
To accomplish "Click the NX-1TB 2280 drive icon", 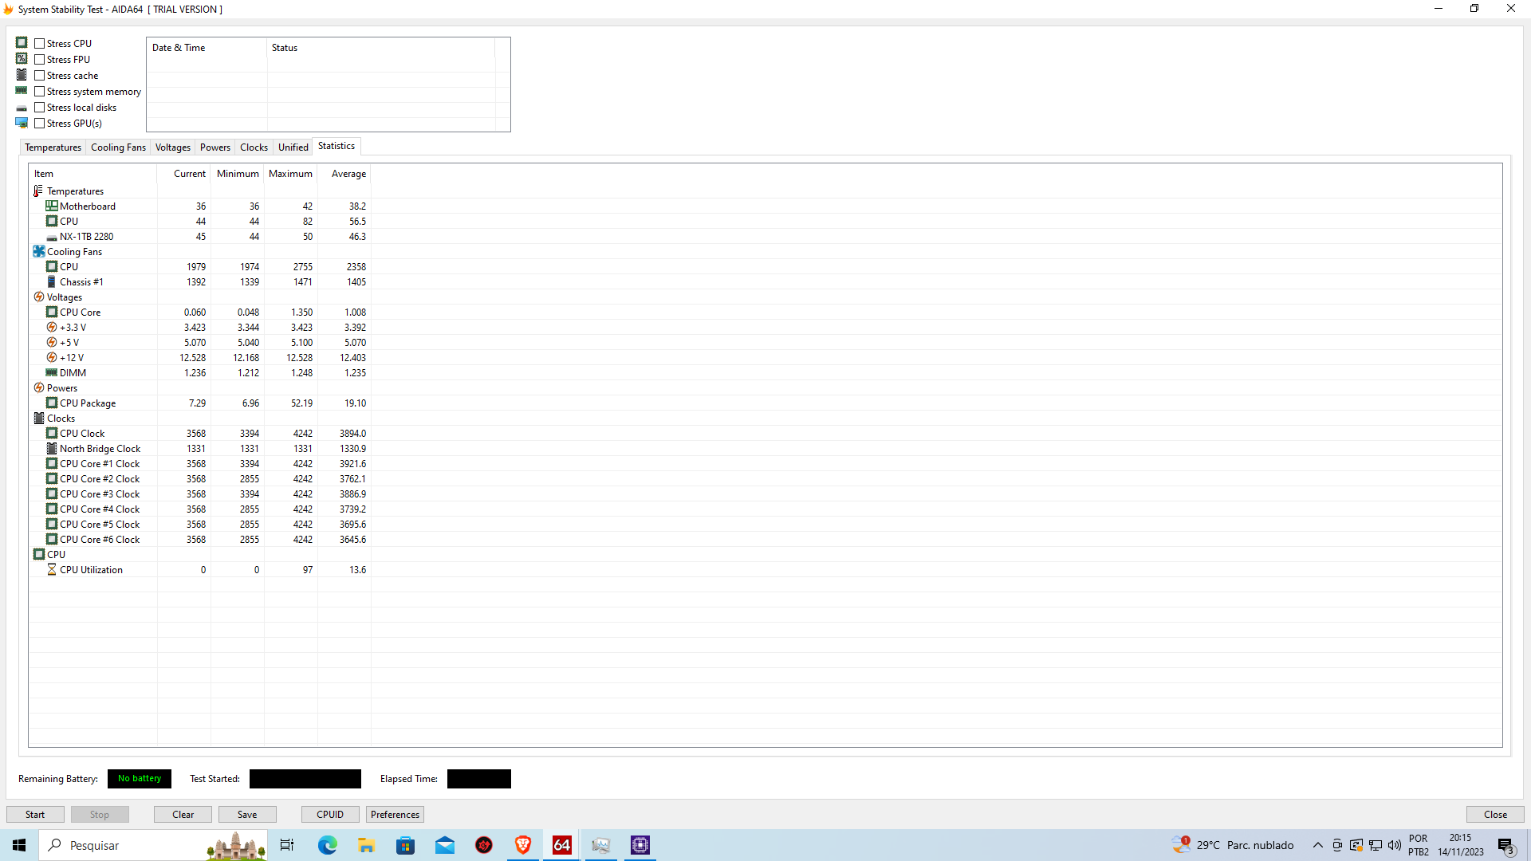I will coord(52,238).
